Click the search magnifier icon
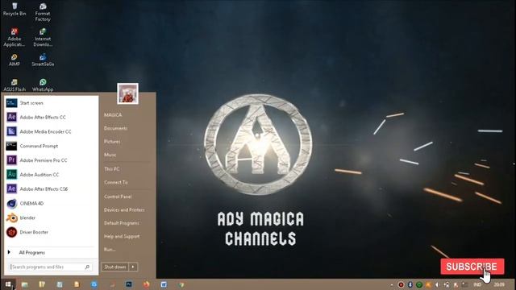The height and width of the screenshot is (290, 516). (87, 267)
